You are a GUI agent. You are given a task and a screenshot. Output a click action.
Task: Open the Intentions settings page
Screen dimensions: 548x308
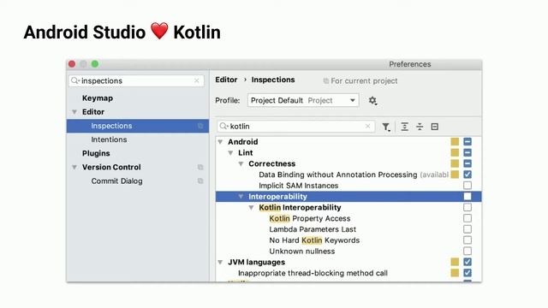point(109,139)
